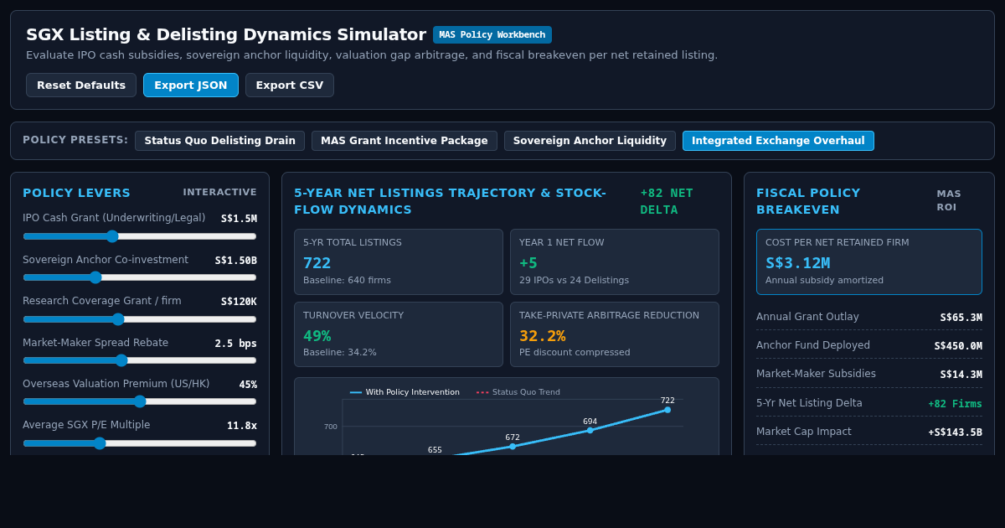Click the 'MAS ROI' label

click(949, 201)
